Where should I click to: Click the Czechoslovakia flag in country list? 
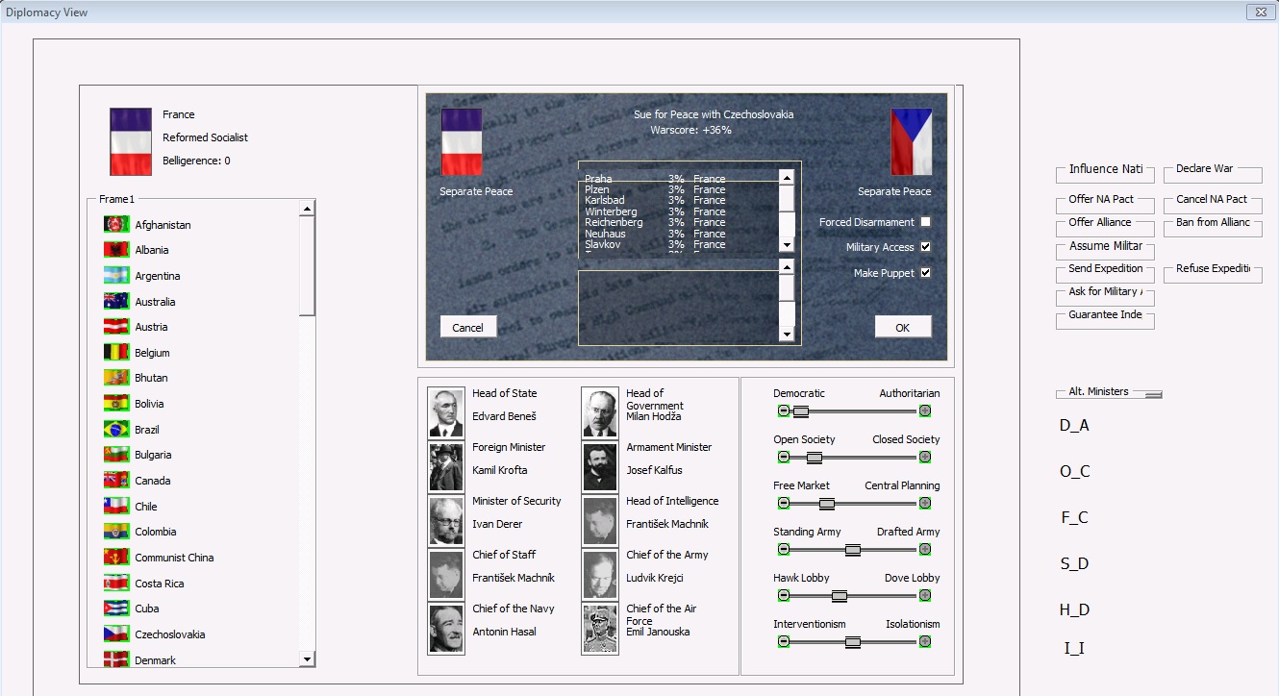(116, 634)
